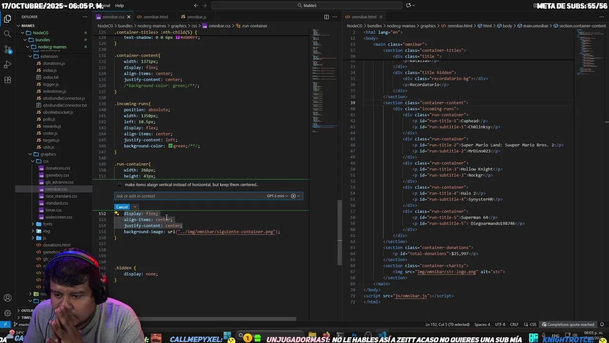Open dropdown arrow next to Cancel
Viewport: 609px width, 343px height.
135,207
